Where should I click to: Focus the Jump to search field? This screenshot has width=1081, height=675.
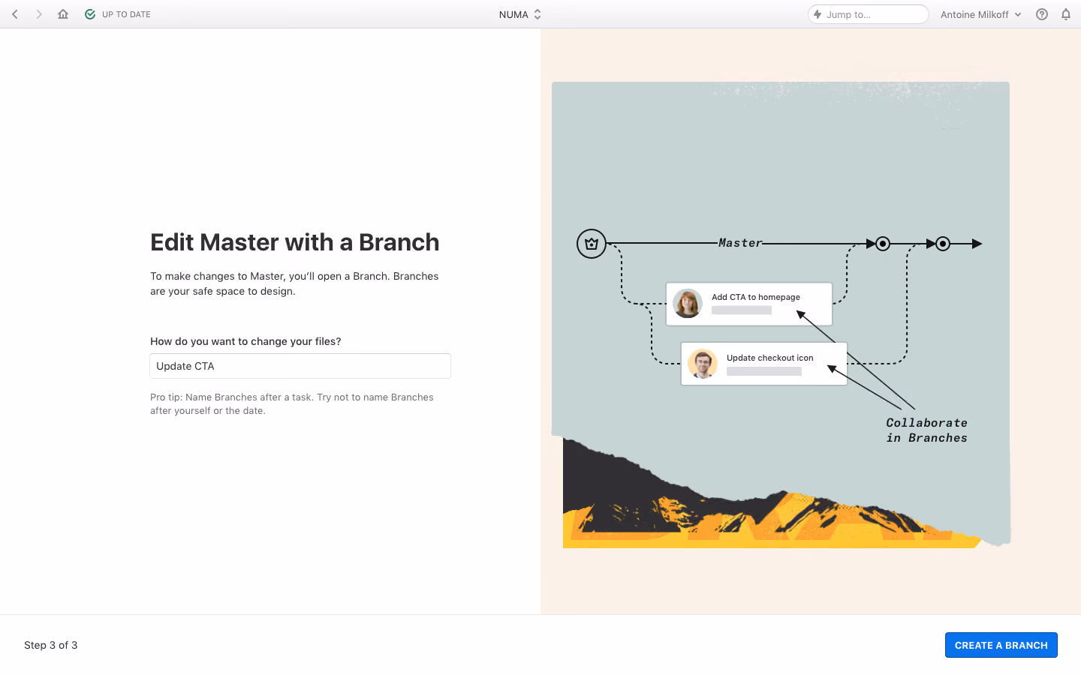coord(869,14)
